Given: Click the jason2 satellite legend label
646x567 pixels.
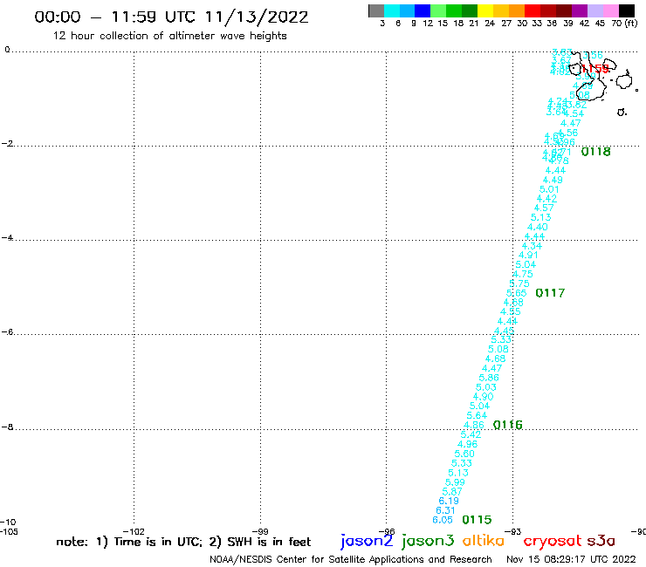Looking at the screenshot, I should click(x=367, y=541).
